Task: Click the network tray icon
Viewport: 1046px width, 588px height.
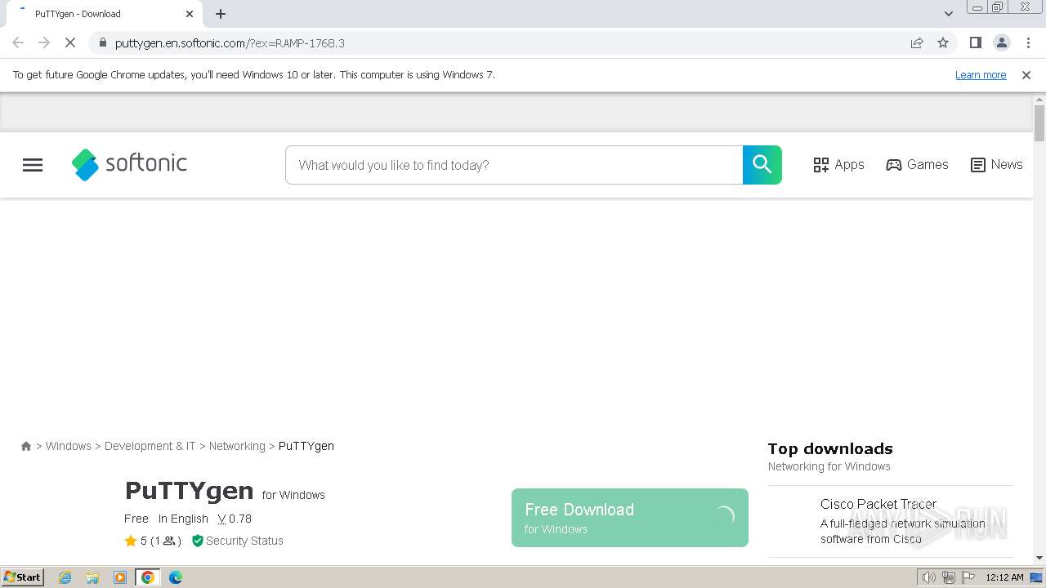Action: [x=949, y=577]
